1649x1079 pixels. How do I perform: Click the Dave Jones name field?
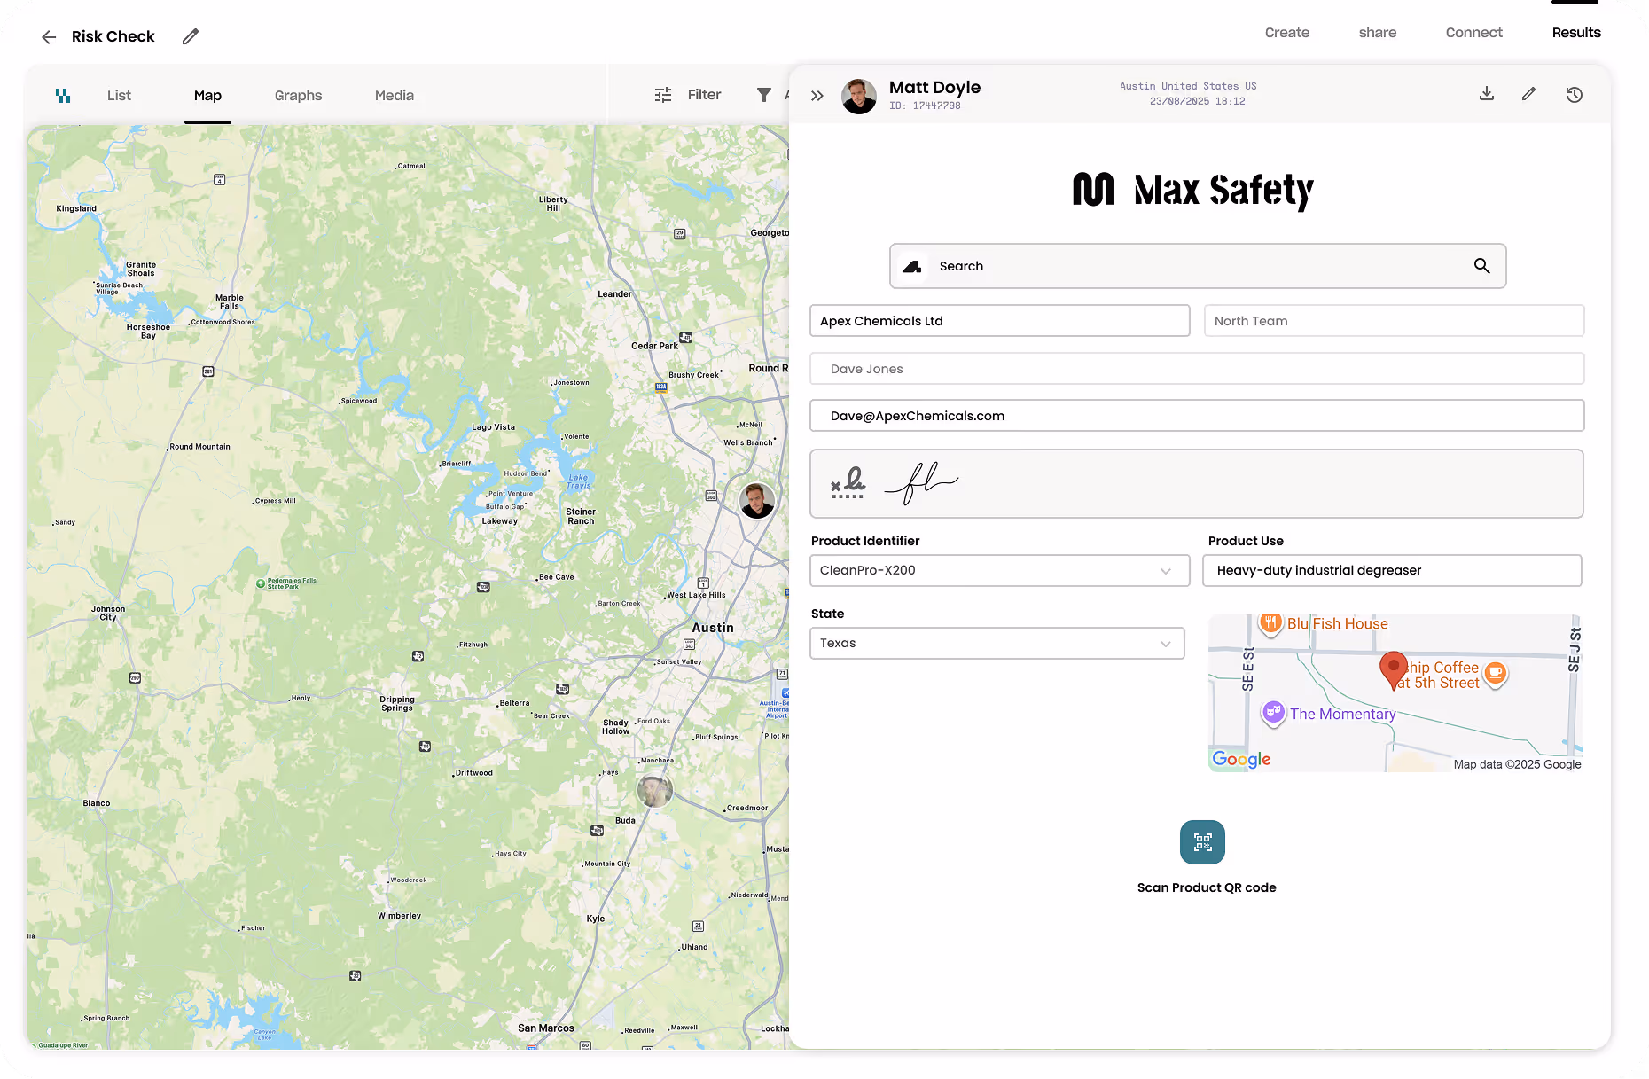tap(1197, 369)
